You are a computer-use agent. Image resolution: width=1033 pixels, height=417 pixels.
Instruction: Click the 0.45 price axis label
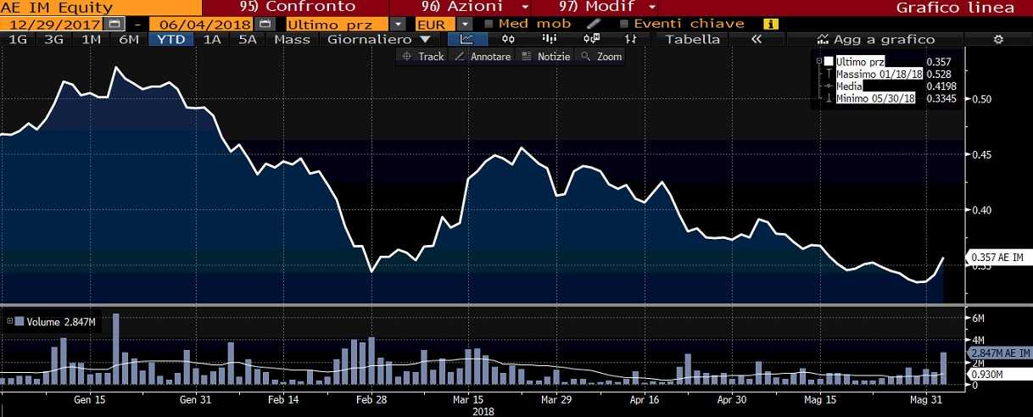(983, 154)
